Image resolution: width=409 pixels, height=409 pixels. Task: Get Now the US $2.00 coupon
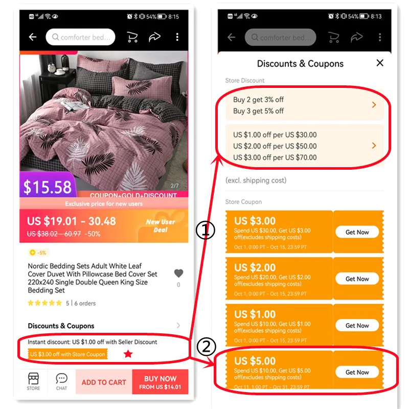(x=357, y=279)
